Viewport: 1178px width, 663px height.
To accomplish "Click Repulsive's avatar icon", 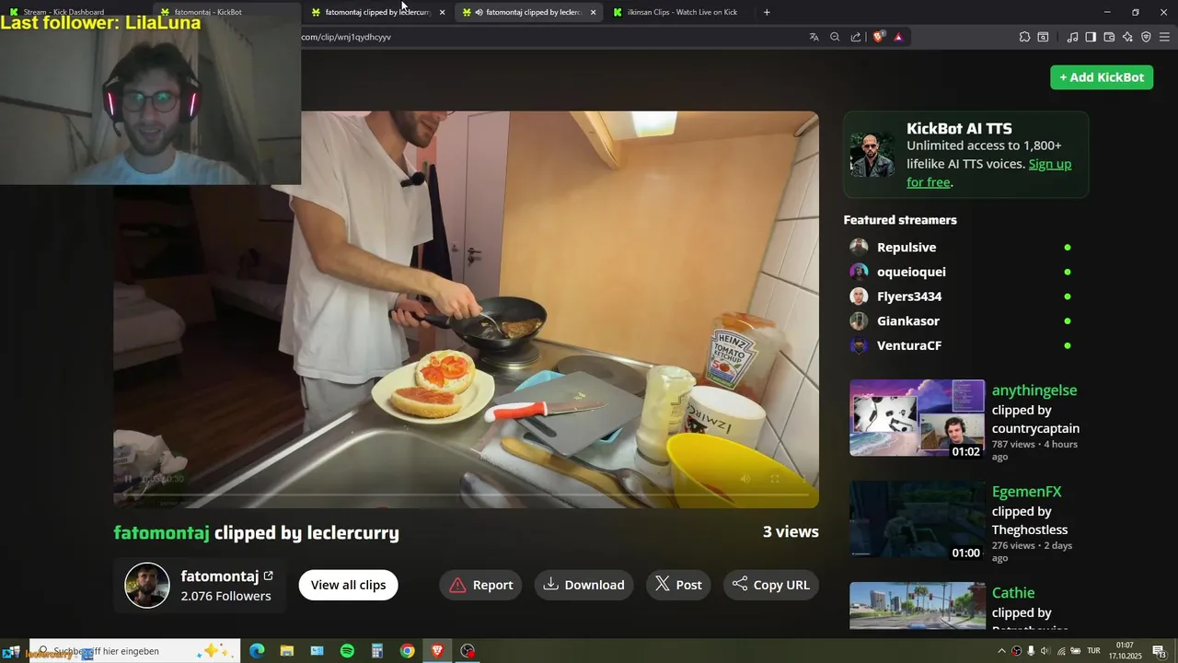I will pos(859,247).
